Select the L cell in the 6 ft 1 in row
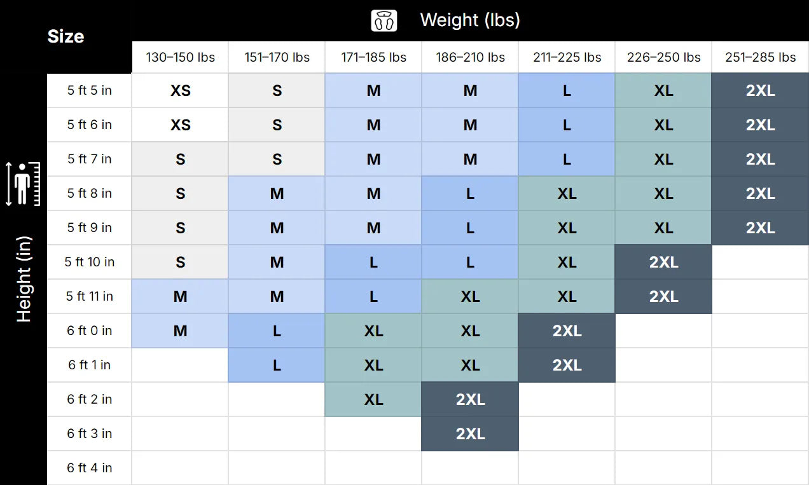Screen dimensions: 809x485 coord(277,365)
